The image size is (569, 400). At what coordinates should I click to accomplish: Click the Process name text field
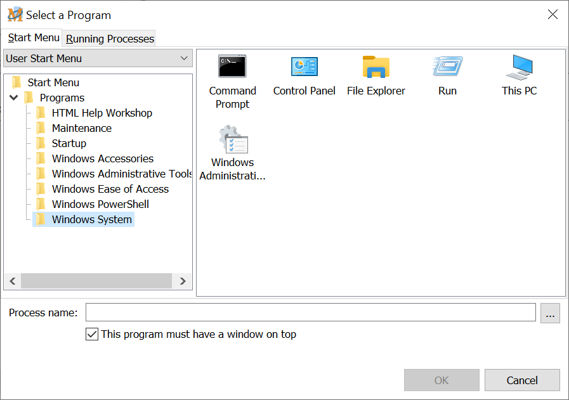(x=310, y=313)
